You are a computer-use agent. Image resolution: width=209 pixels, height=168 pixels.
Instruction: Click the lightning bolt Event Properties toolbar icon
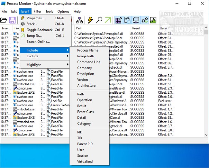pyautogui.click(x=90, y=20)
